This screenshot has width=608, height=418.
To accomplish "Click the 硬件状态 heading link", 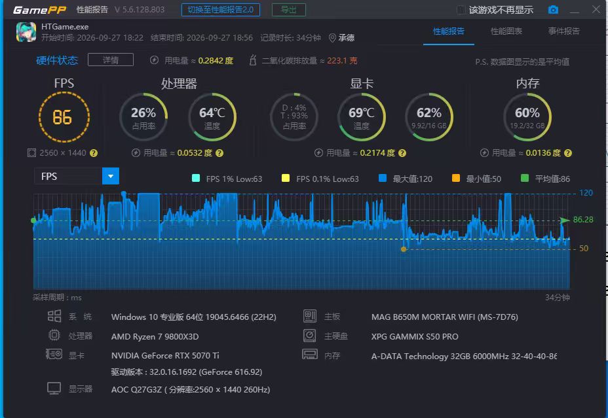I will (57, 60).
